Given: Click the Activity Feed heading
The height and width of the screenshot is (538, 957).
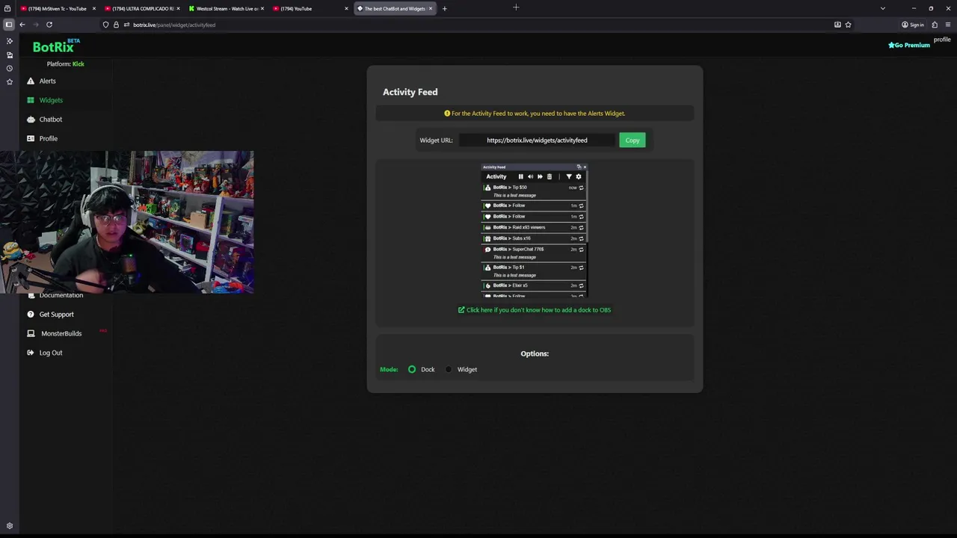Looking at the screenshot, I should [x=410, y=92].
